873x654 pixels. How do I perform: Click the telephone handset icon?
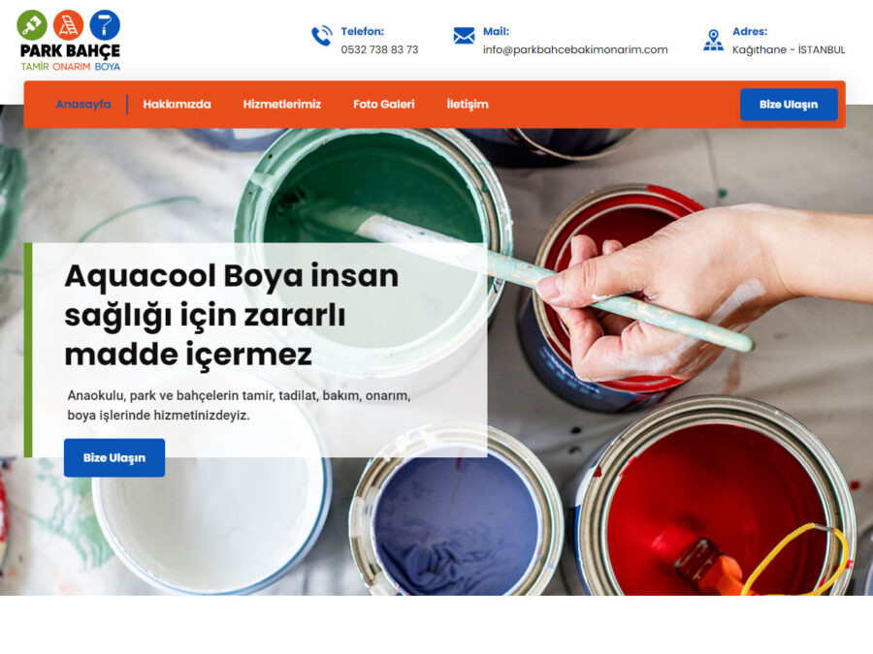[322, 36]
